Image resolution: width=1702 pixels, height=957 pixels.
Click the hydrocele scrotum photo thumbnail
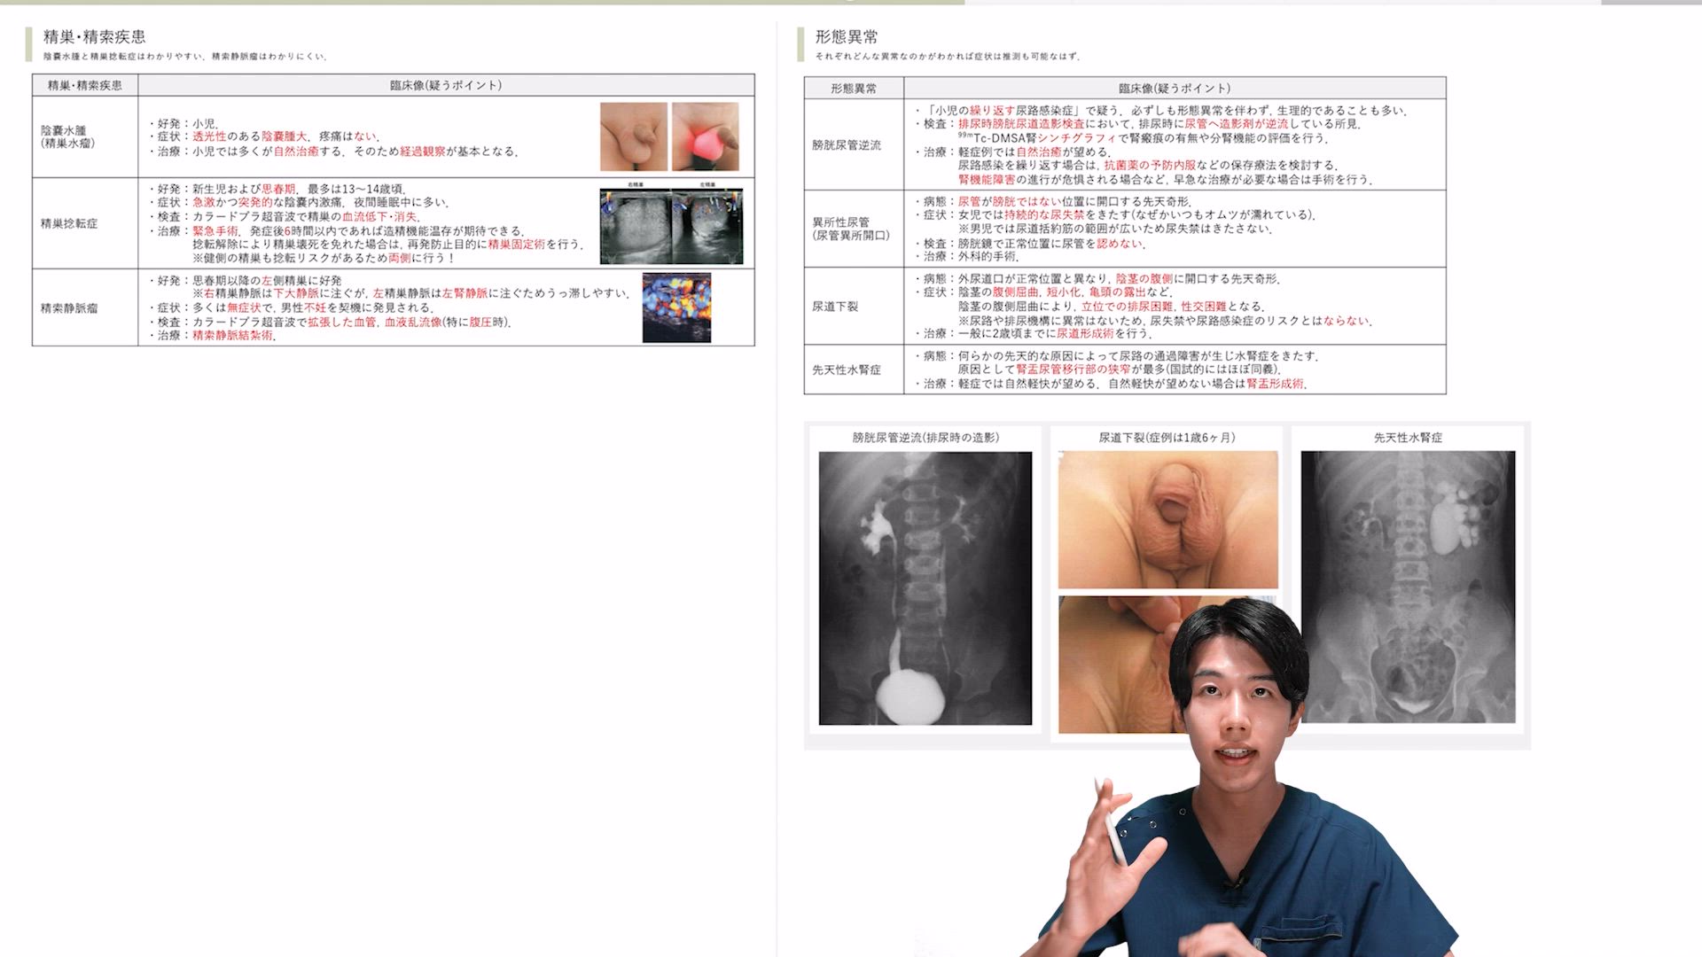click(x=633, y=136)
